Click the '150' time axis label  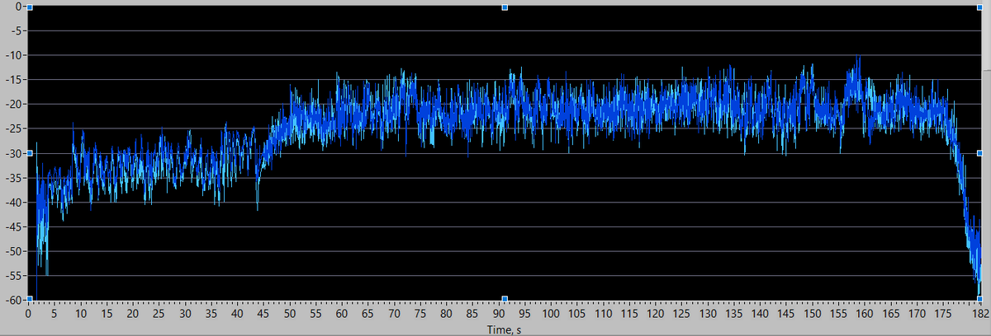click(x=813, y=314)
